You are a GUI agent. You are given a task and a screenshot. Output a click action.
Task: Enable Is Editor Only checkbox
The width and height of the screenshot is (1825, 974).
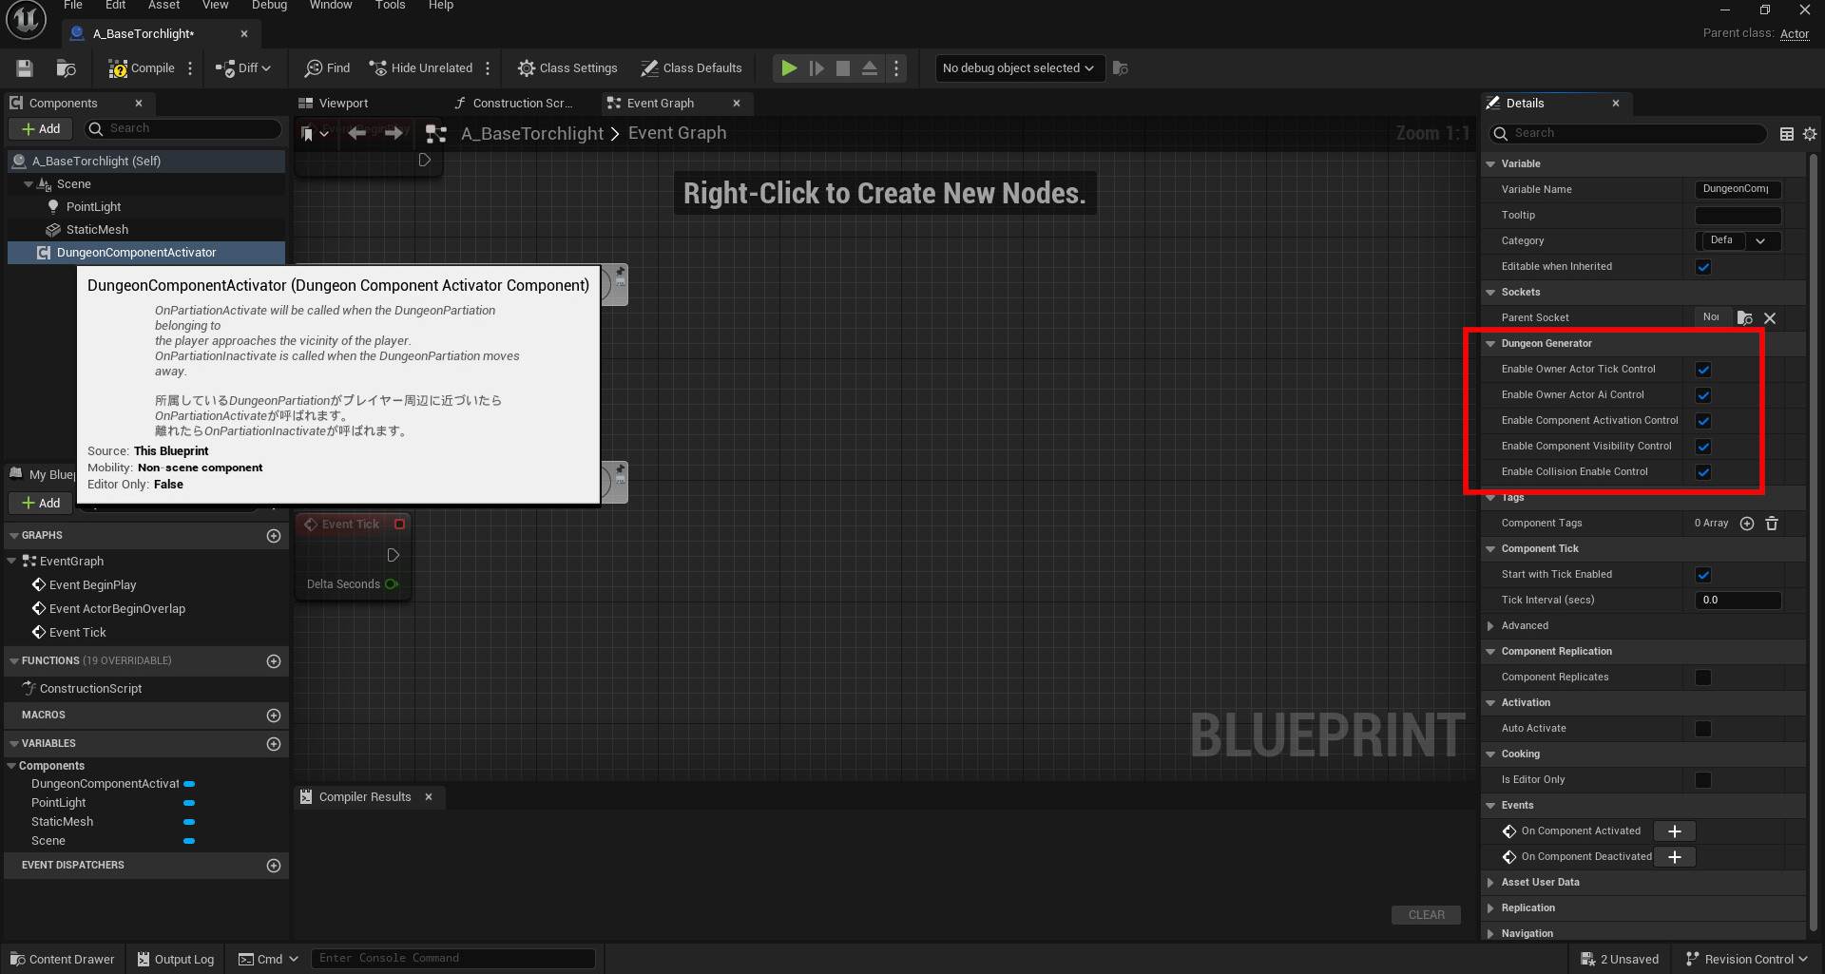coord(1703,780)
